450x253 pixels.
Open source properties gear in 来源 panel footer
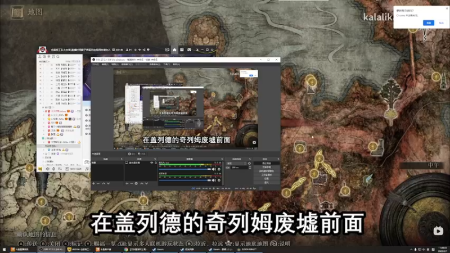136,183
